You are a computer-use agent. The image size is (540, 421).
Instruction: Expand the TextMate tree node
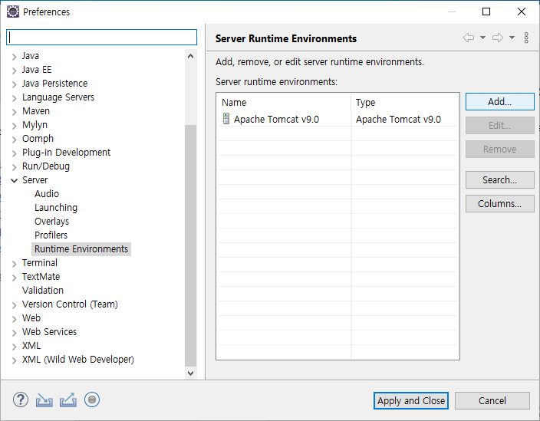pyautogui.click(x=14, y=278)
